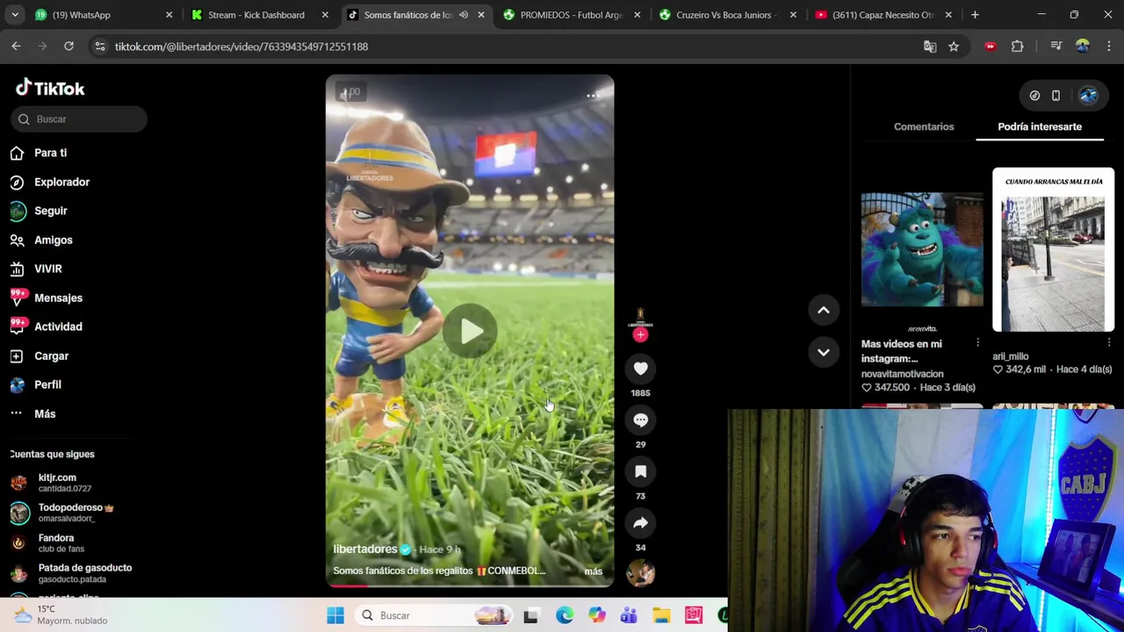Click the TikTok logo
The image size is (1124, 632).
pyautogui.click(x=50, y=88)
